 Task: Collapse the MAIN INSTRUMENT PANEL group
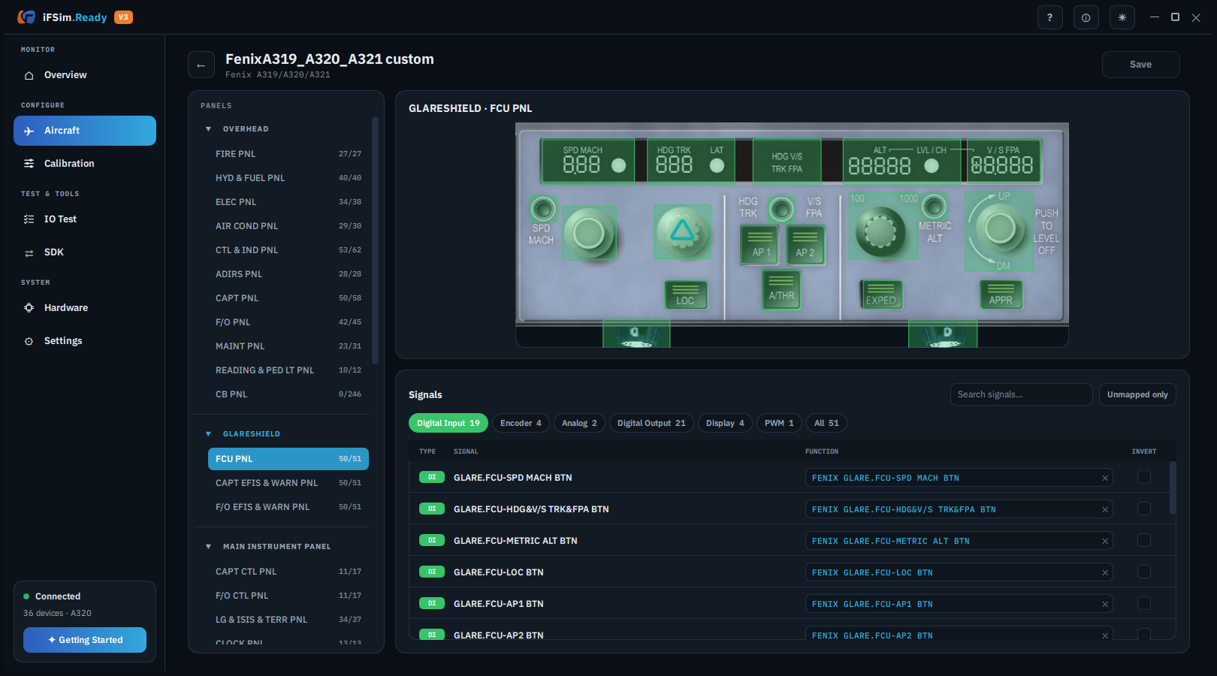click(x=208, y=547)
